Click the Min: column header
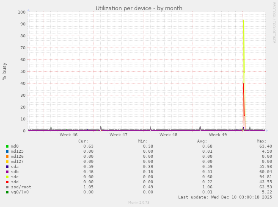The image size is (278, 207). click(143, 141)
